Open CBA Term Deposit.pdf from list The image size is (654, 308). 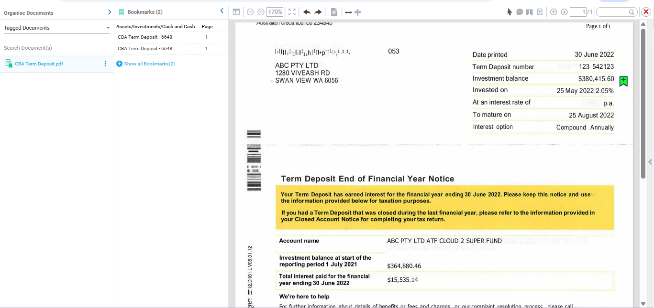click(39, 64)
